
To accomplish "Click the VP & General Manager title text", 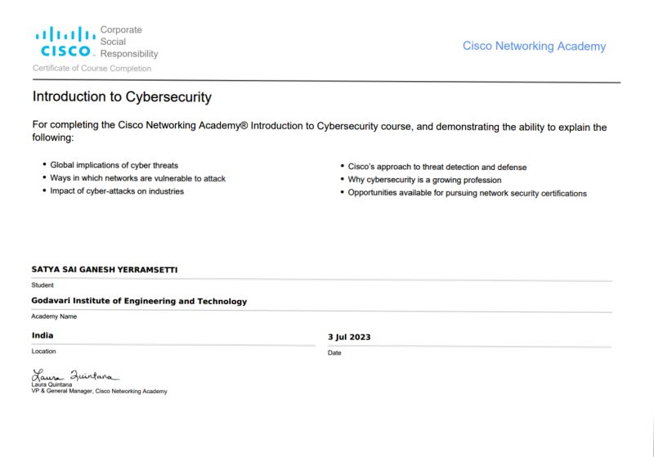I will 99,391.
